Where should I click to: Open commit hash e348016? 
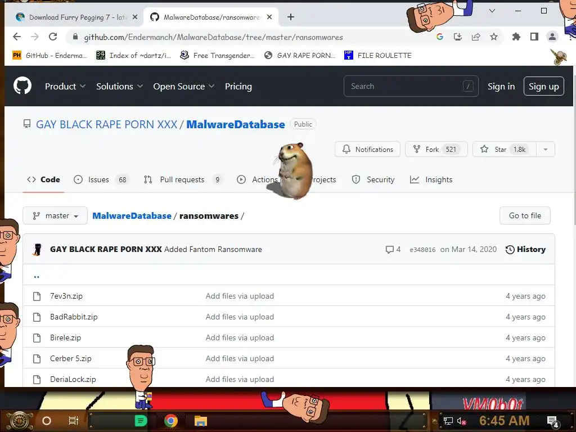[422, 250]
